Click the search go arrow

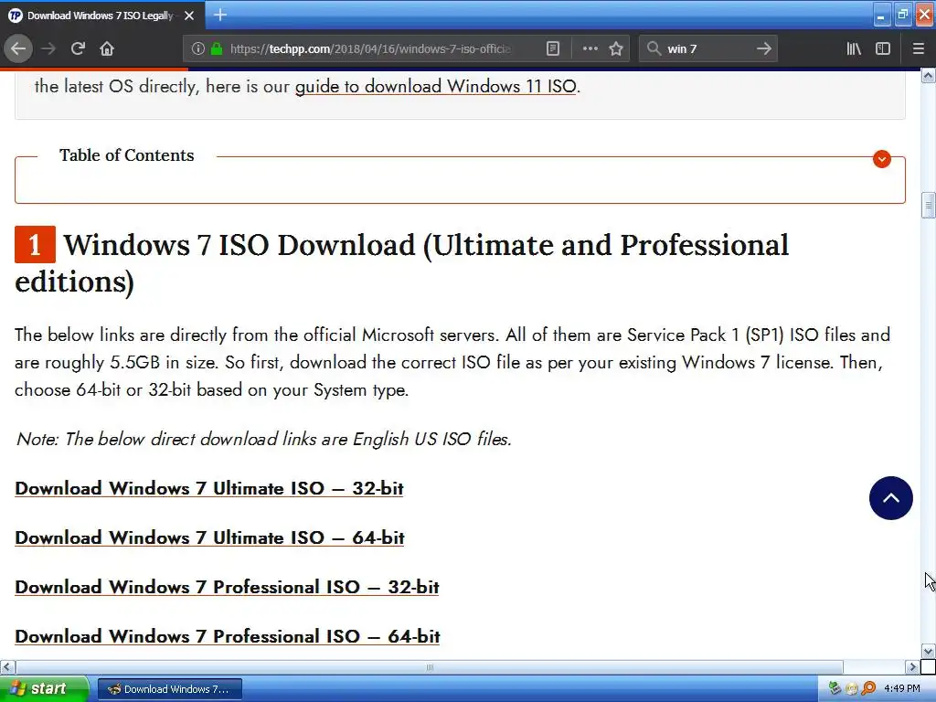[x=763, y=48]
